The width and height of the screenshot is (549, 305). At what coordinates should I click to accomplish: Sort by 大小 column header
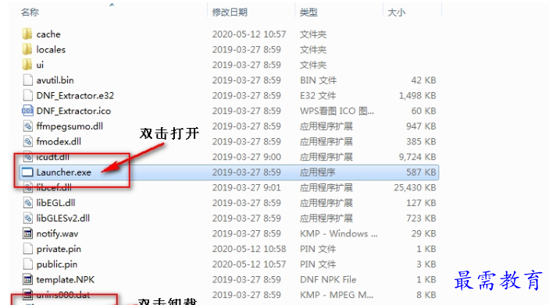click(397, 12)
